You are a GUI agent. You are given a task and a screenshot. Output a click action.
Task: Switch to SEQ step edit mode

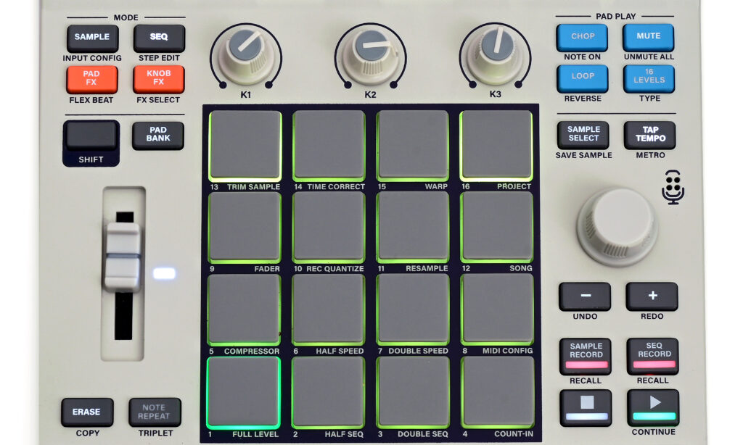[x=158, y=38]
